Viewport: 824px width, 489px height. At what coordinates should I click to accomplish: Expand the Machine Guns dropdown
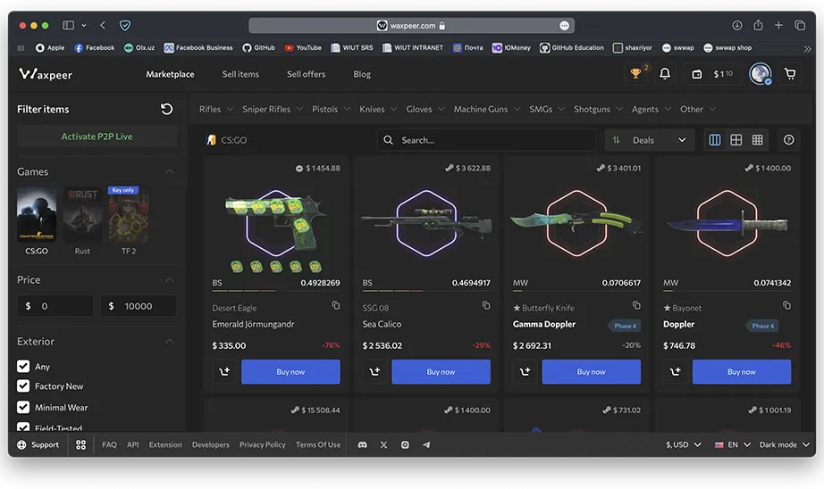point(486,109)
